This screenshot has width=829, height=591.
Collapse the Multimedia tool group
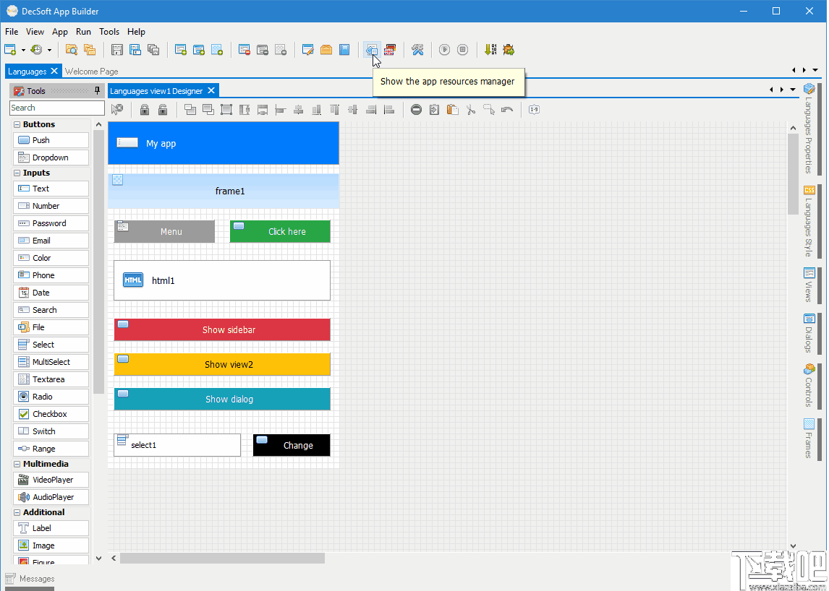click(17, 465)
